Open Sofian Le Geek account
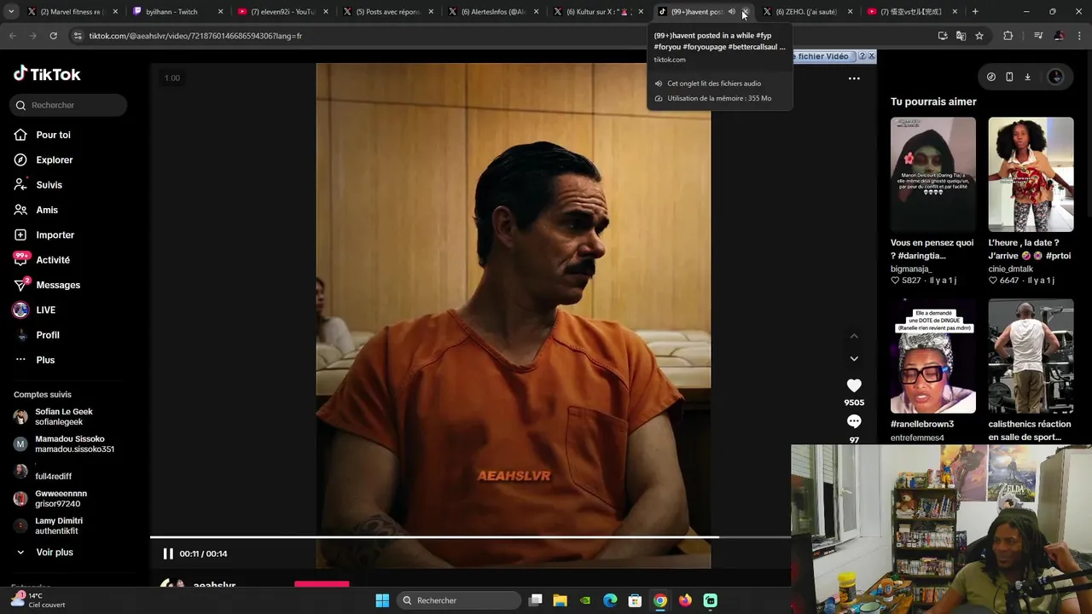Viewport: 1092px width, 614px height. click(x=64, y=417)
